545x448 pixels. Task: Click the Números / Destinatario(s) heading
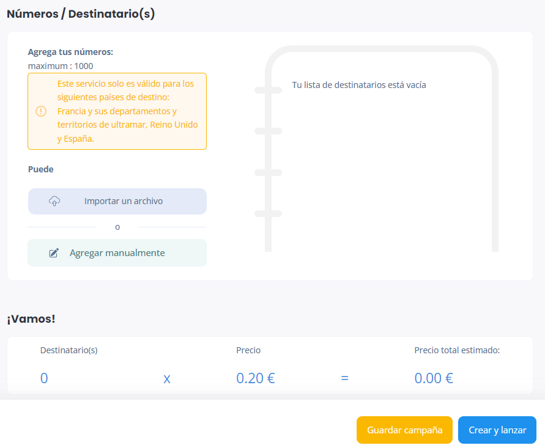[81, 14]
